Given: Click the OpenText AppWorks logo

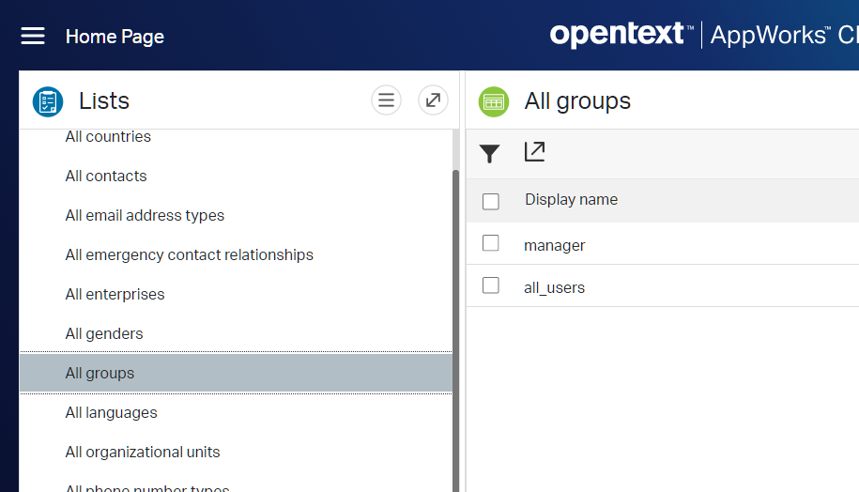Looking at the screenshot, I should (x=702, y=36).
